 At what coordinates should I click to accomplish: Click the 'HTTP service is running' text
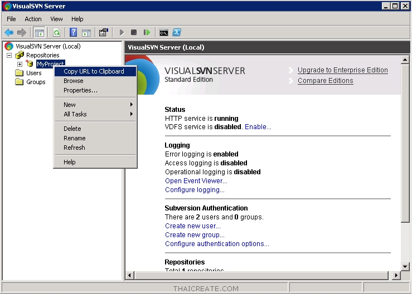201,119
